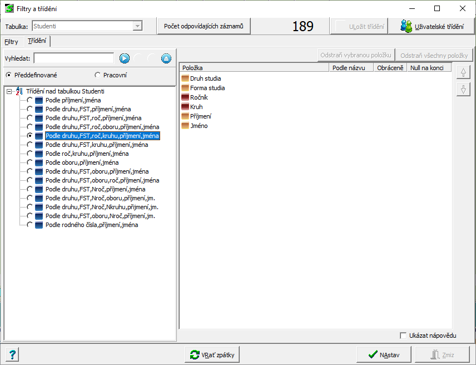Click the Položka column header
476x365 pixels.
pos(254,68)
